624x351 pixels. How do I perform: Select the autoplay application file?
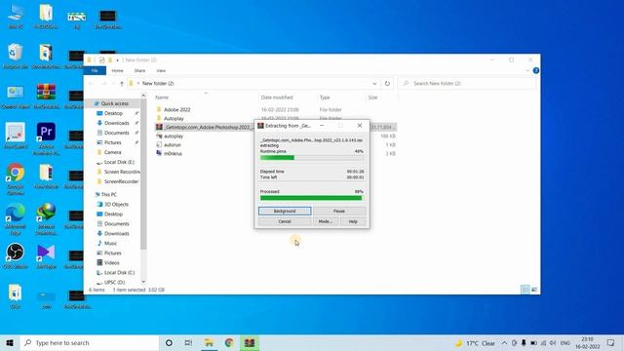coord(174,136)
